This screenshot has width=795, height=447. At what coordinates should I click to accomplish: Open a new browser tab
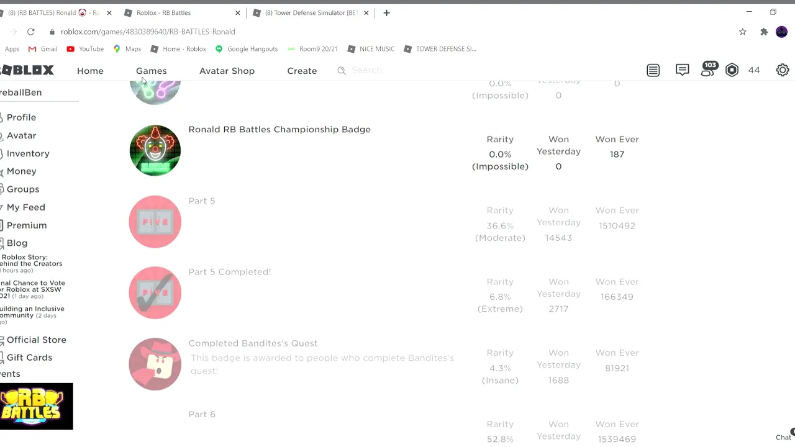click(x=386, y=12)
